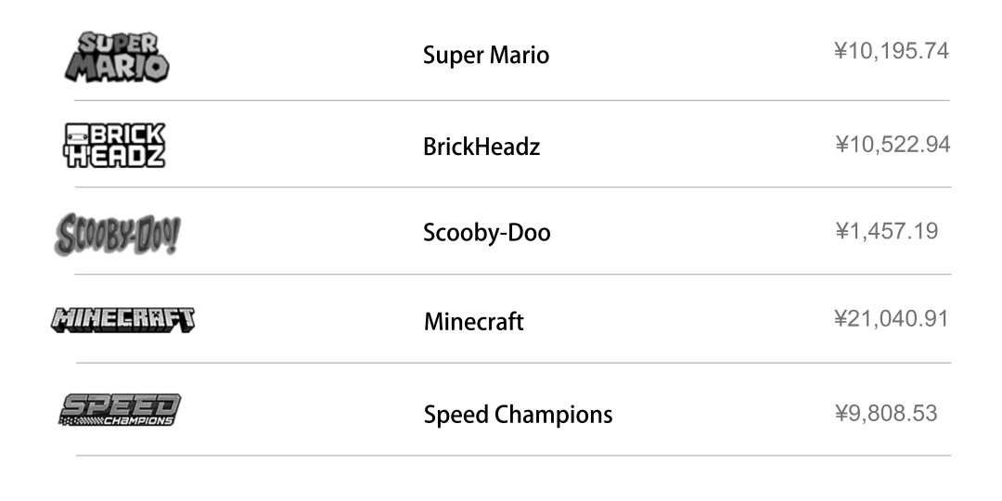The image size is (1002, 501).
Task: Select the ¥10,522.94 BrickHeadz value
Action: coord(893,145)
